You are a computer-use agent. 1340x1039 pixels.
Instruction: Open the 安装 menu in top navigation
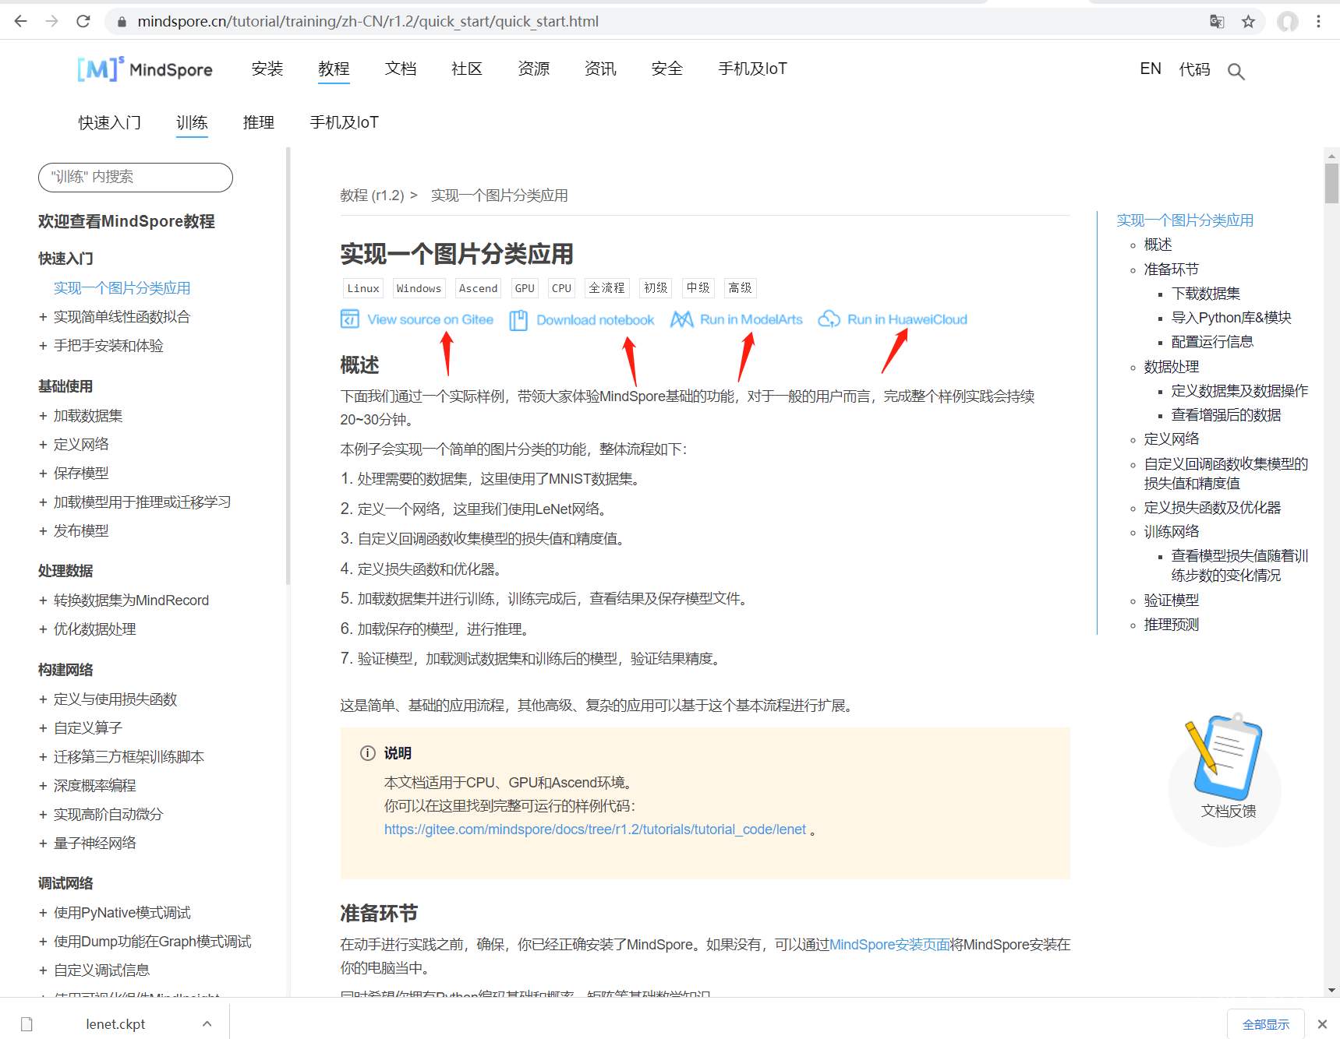[267, 69]
